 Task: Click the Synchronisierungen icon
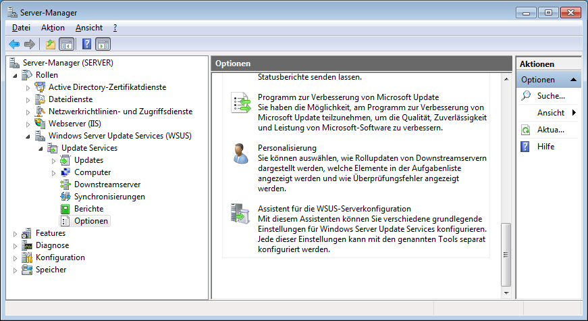65,197
